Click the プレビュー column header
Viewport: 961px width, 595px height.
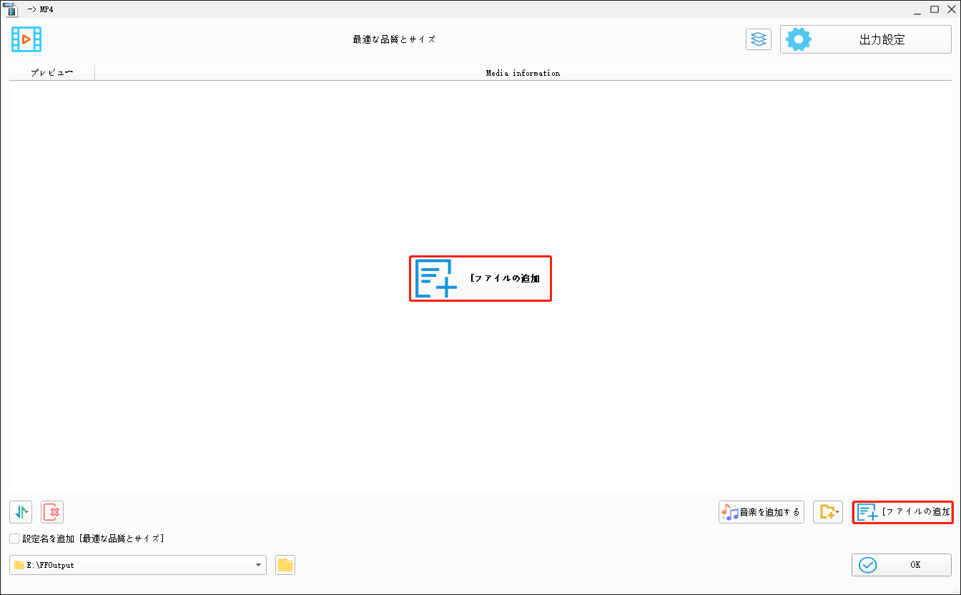51,73
